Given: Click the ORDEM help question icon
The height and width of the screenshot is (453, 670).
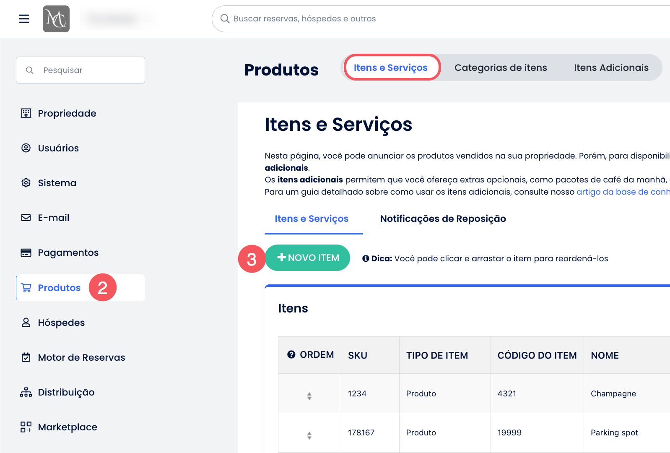Looking at the screenshot, I should 291,355.
